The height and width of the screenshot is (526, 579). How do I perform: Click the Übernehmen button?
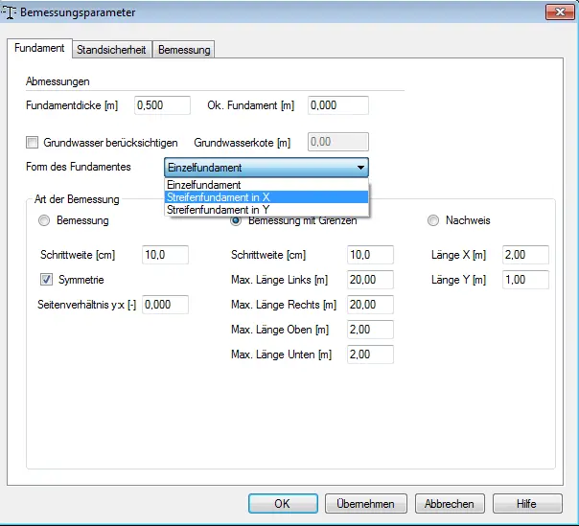pyautogui.click(x=365, y=504)
